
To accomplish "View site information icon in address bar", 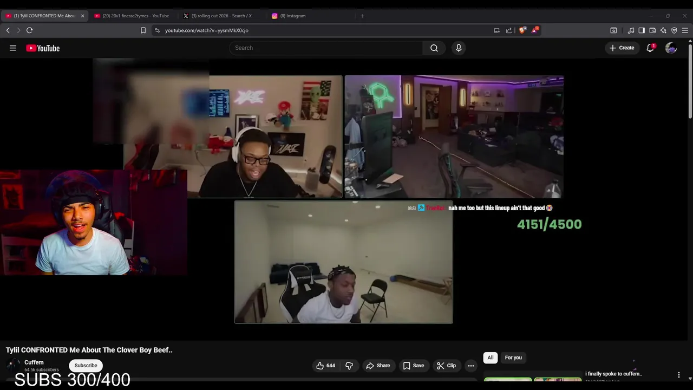I will coord(158,30).
